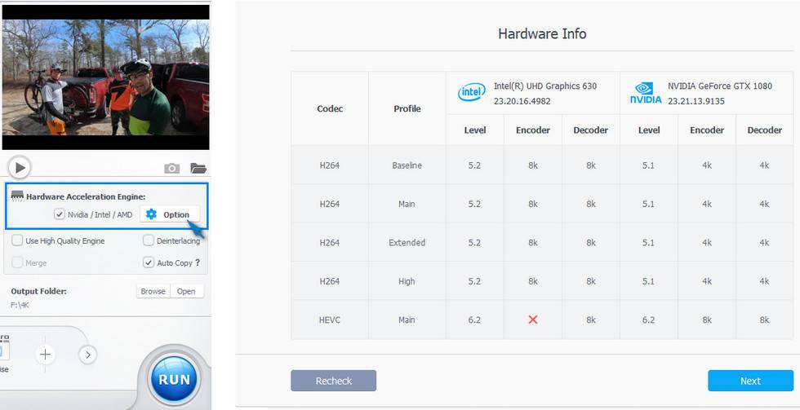Image resolution: width=800 pixels, height=410 pixels.
Task: Enable the Deinterlacing checkbox
Action: pos(149,240)
